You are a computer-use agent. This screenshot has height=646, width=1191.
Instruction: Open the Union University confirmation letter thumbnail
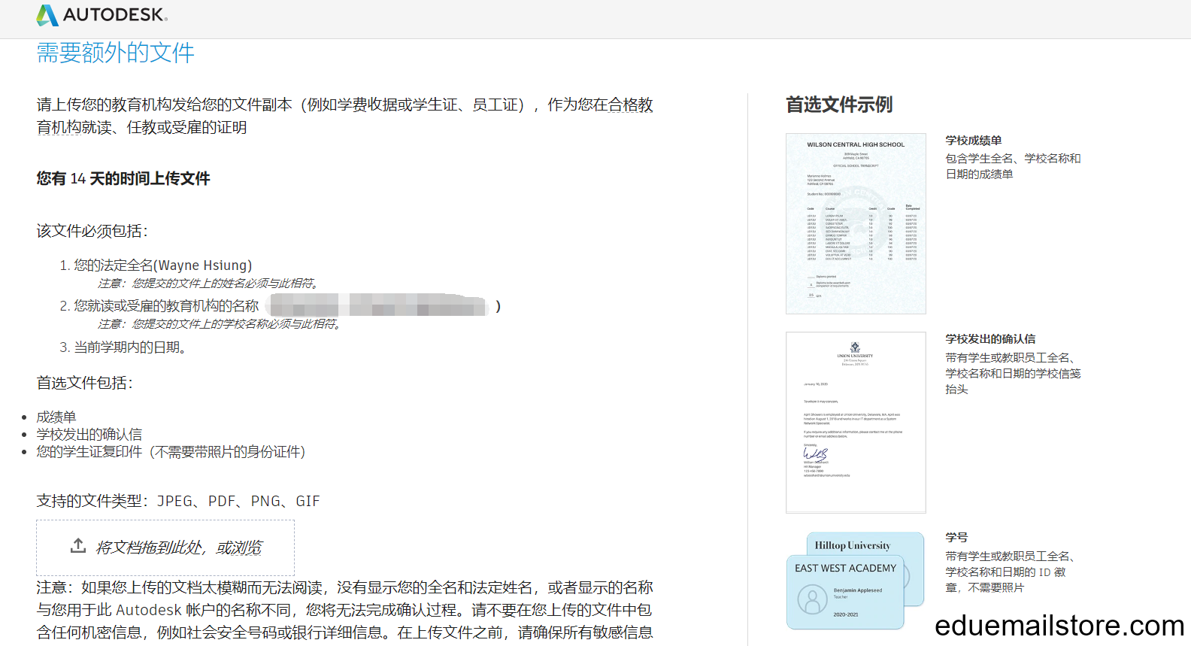tap(856, 423)
